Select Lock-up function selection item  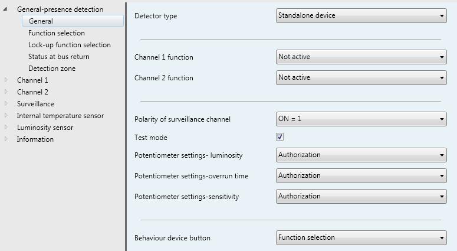click(70, 45)
